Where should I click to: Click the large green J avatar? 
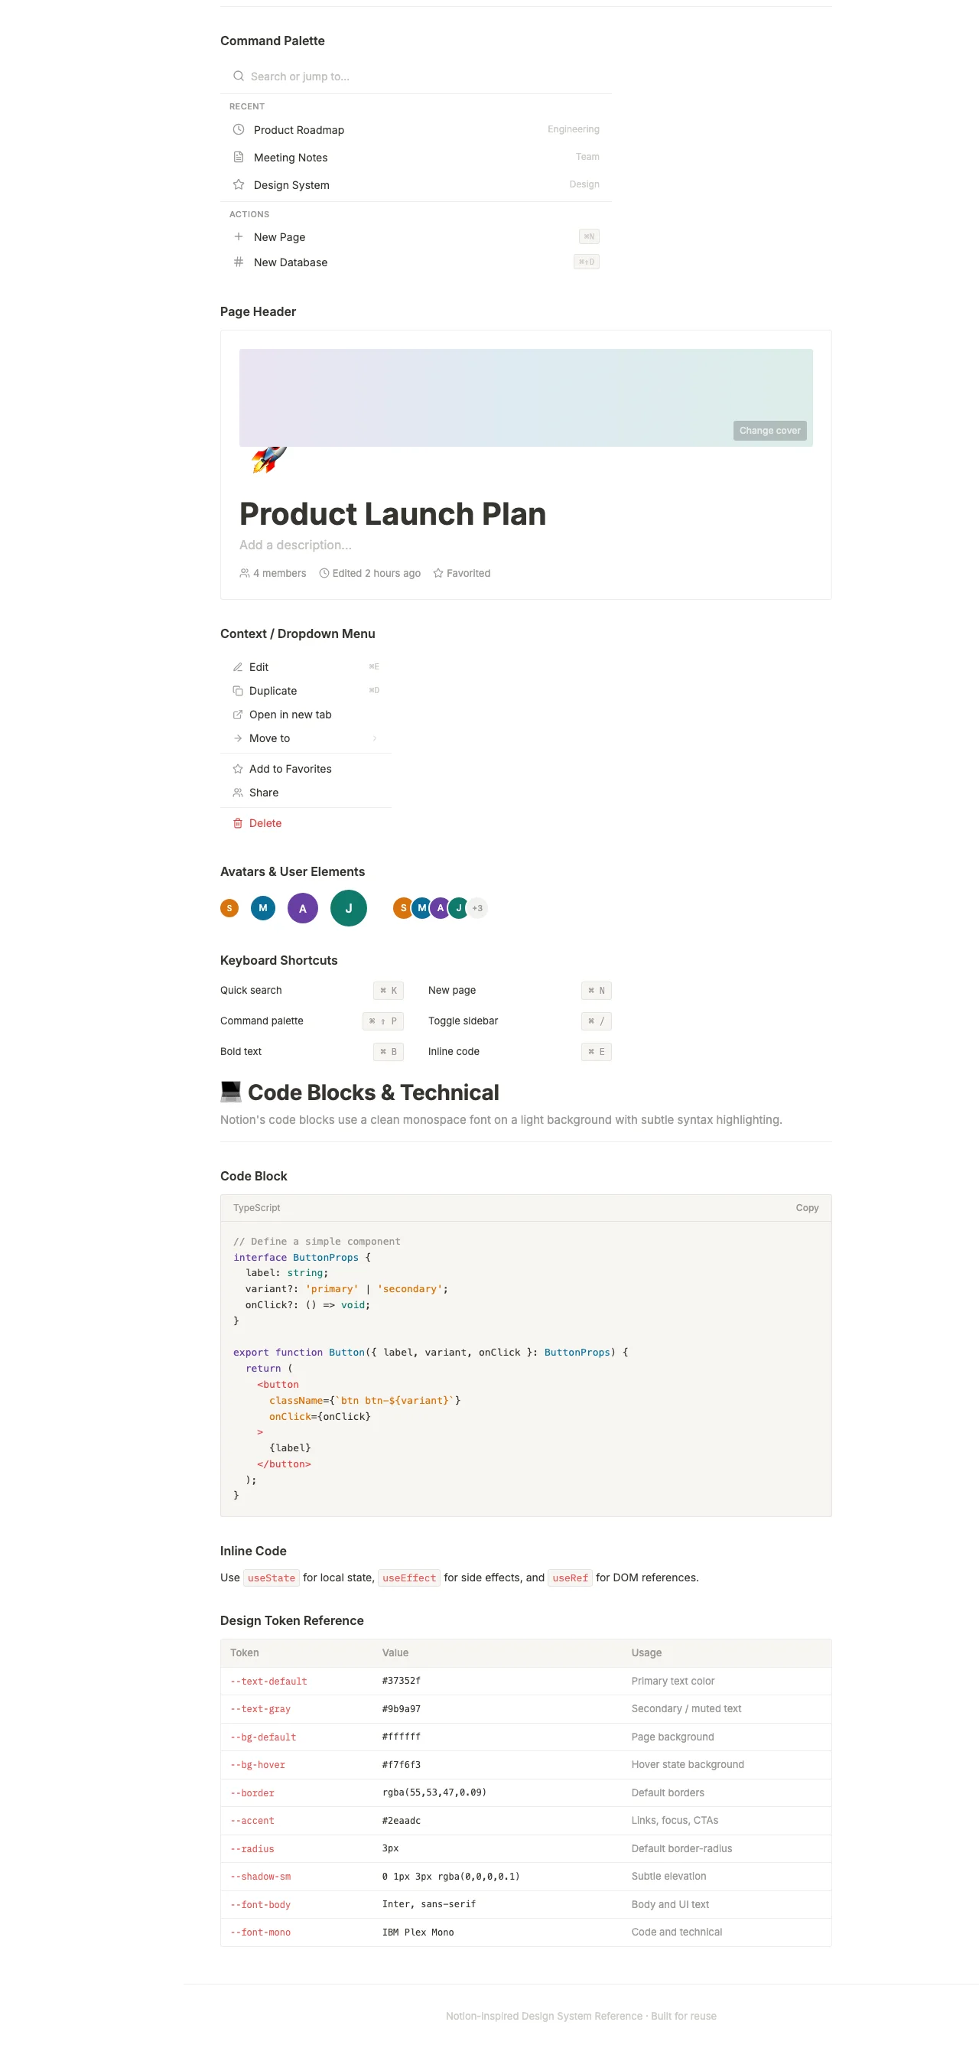[x=349, y=908]
